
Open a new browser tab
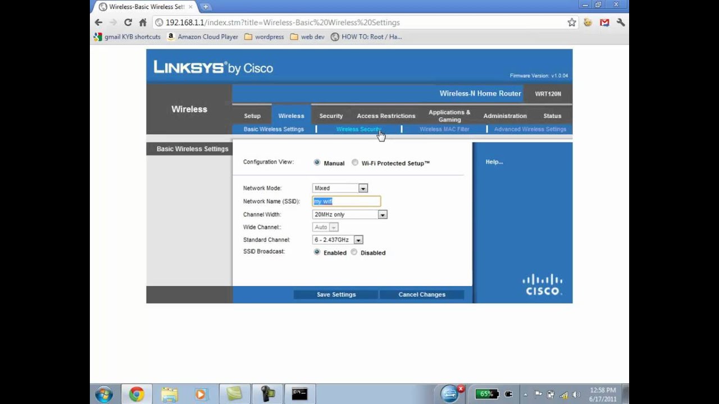click(x=206, y=7)
